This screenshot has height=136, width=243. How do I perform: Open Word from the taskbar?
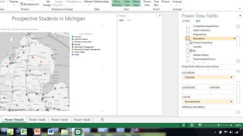point(50,132)
